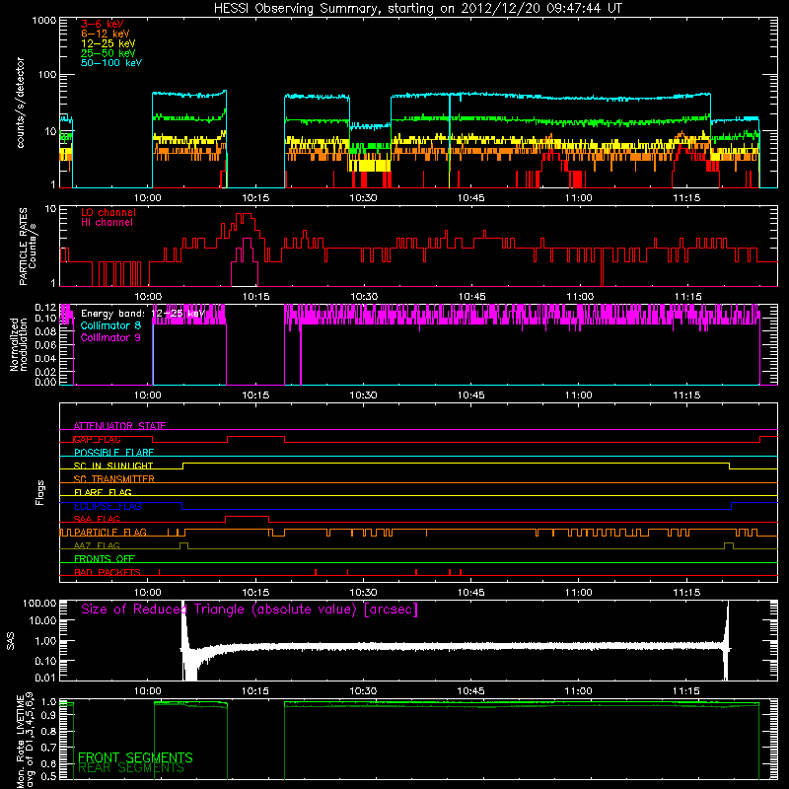This screenshot has width=789, height=789.
Task: Select the BAD_PACKETS flag label
Action: pyautogui.click(x=108, y=572)
